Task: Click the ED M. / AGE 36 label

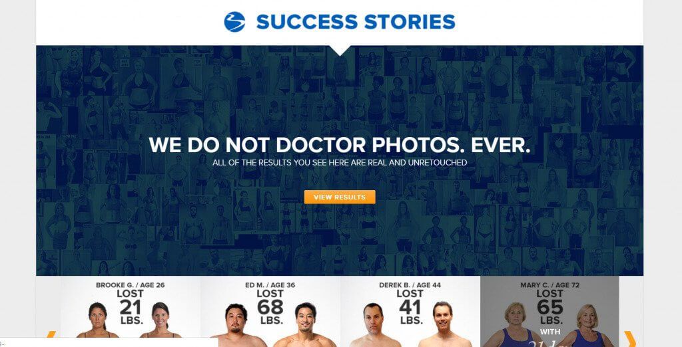Action: point(270,285)
